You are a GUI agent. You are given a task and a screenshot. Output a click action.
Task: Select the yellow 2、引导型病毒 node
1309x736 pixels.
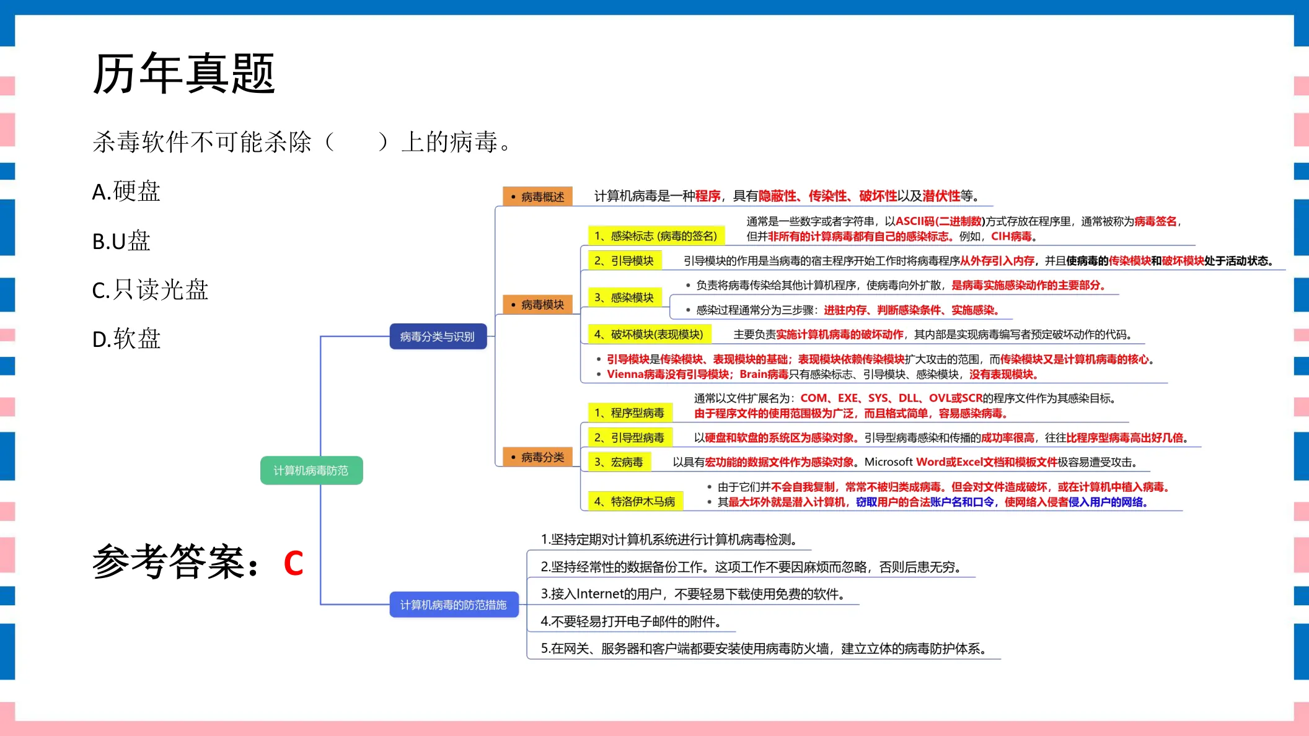pyautogui.click(x=630, y=437)
